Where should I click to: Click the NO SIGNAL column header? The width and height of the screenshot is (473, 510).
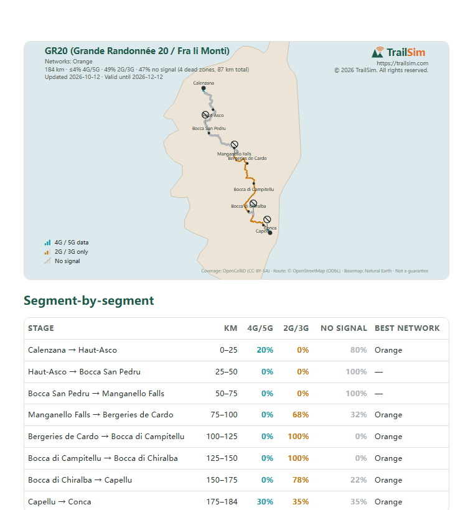(x=344, y=328)
